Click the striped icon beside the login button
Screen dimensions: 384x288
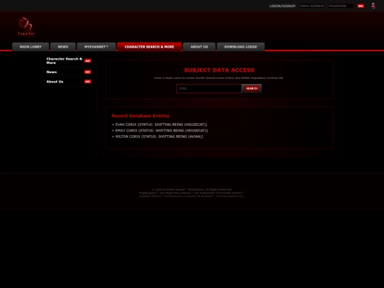373,6
